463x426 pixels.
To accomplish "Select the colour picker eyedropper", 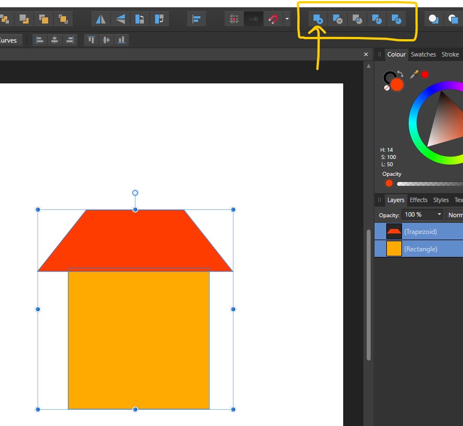I will coord(414,74).
